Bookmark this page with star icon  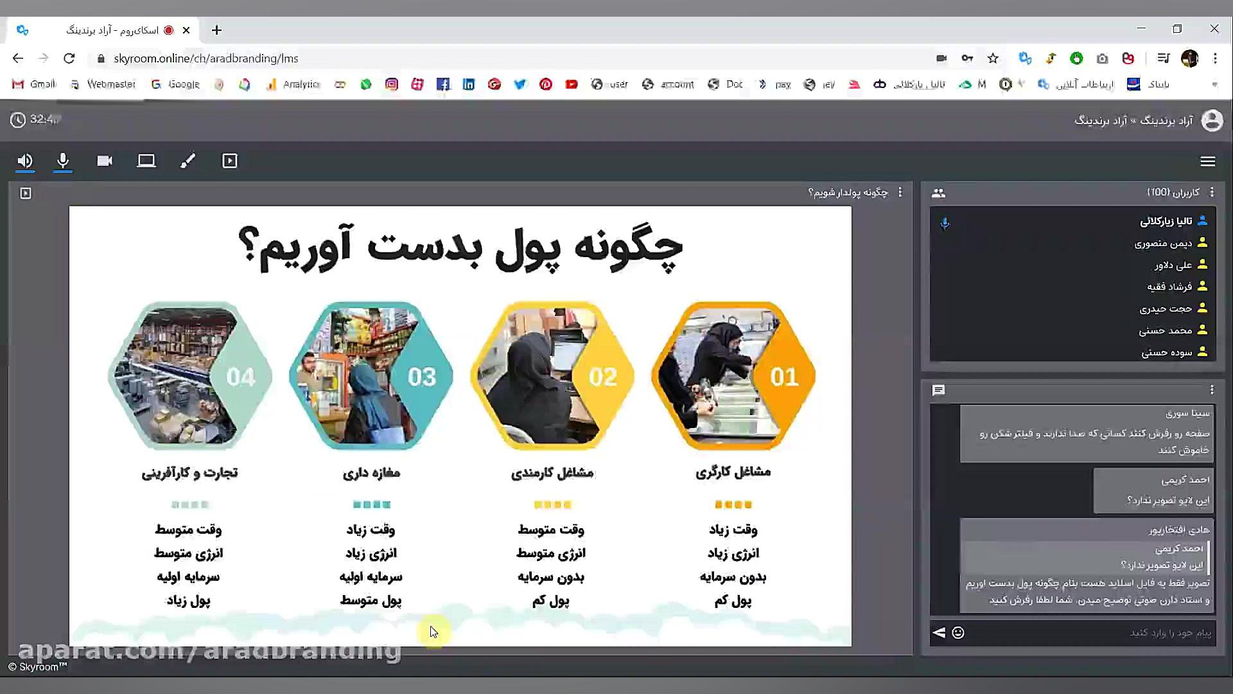point(993,58)
